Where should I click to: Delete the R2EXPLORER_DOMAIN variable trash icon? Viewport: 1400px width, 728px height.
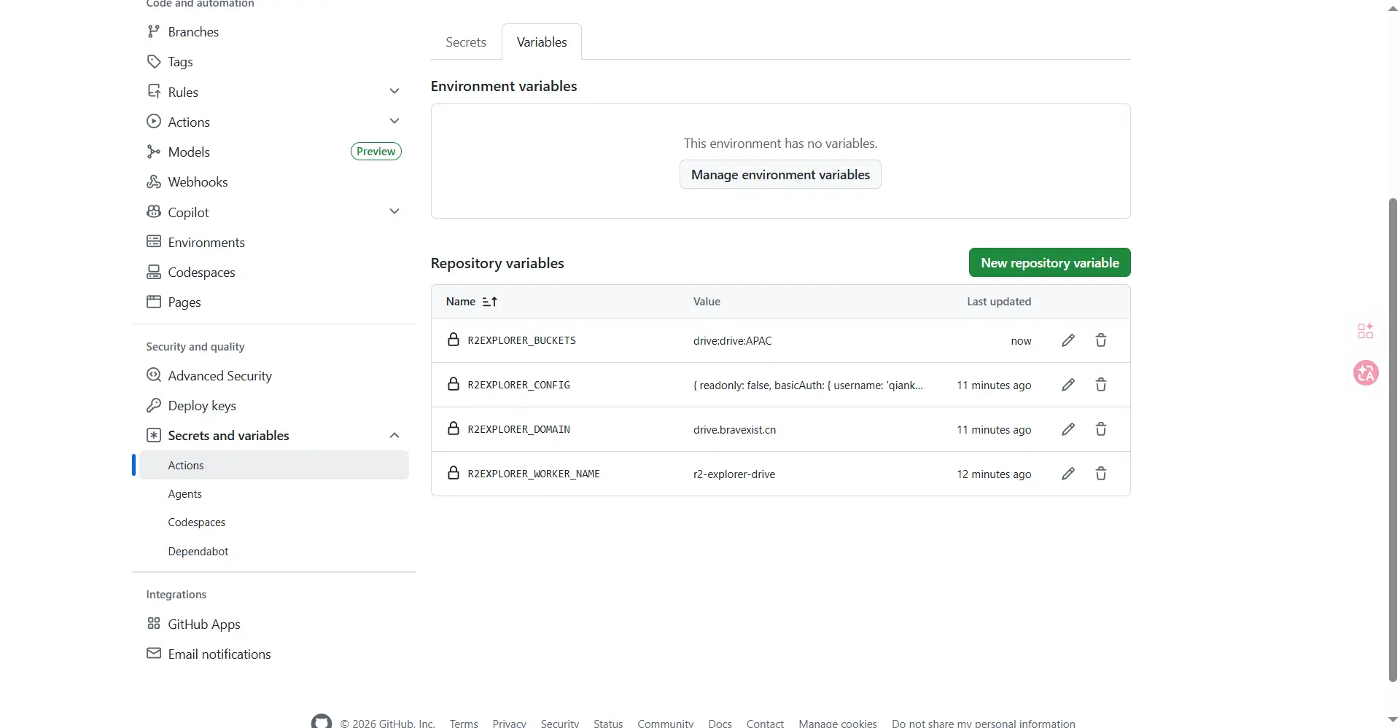tap(1101, 429)
